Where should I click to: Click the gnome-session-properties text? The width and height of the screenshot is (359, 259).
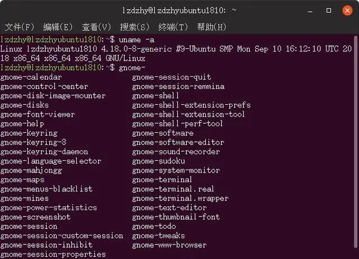click(53, 255)
